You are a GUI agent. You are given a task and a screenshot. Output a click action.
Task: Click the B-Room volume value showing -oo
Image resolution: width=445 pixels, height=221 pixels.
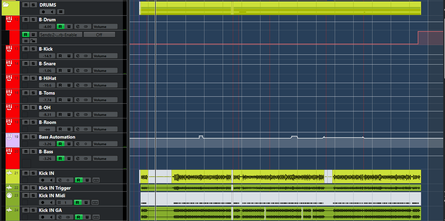47,129
